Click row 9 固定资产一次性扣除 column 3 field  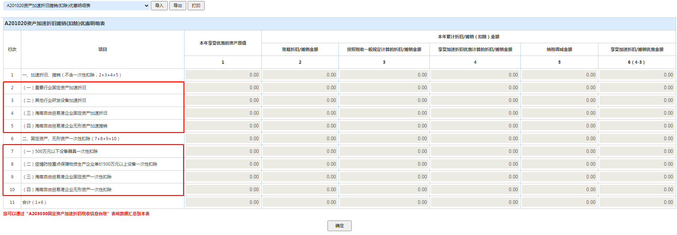384,177
